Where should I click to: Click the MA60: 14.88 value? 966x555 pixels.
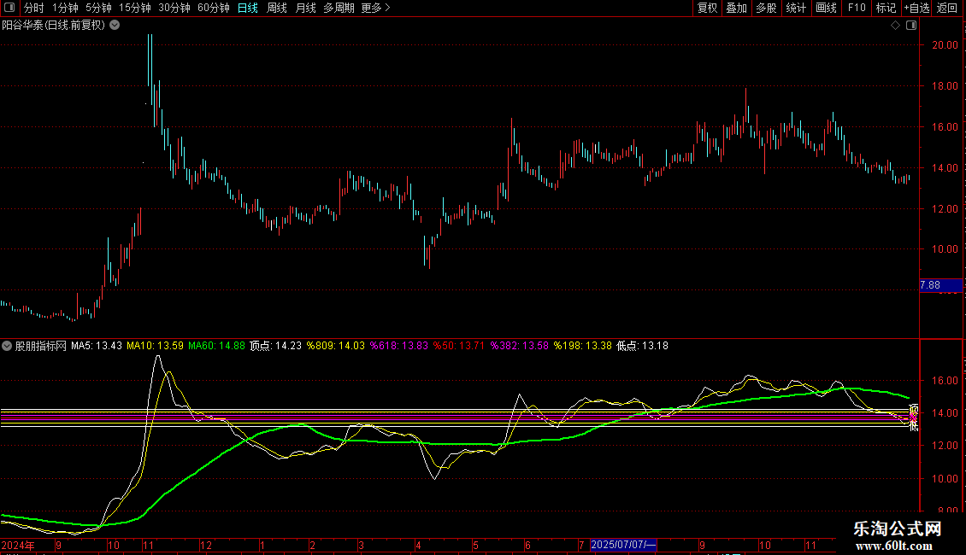coord(217,346)
